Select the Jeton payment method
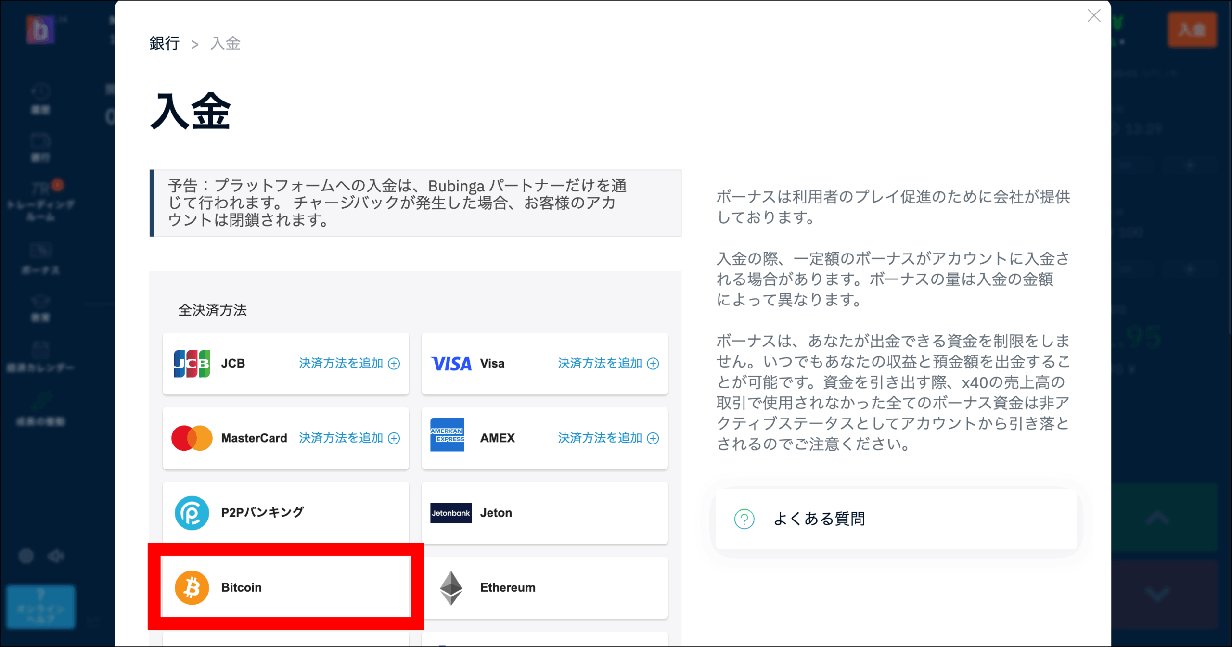Viewport: 1232px width, 647px height. (545, 513)
